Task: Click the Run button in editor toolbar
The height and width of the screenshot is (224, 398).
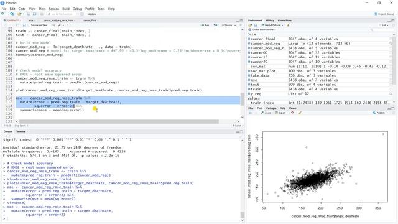Action: point(205,25)
